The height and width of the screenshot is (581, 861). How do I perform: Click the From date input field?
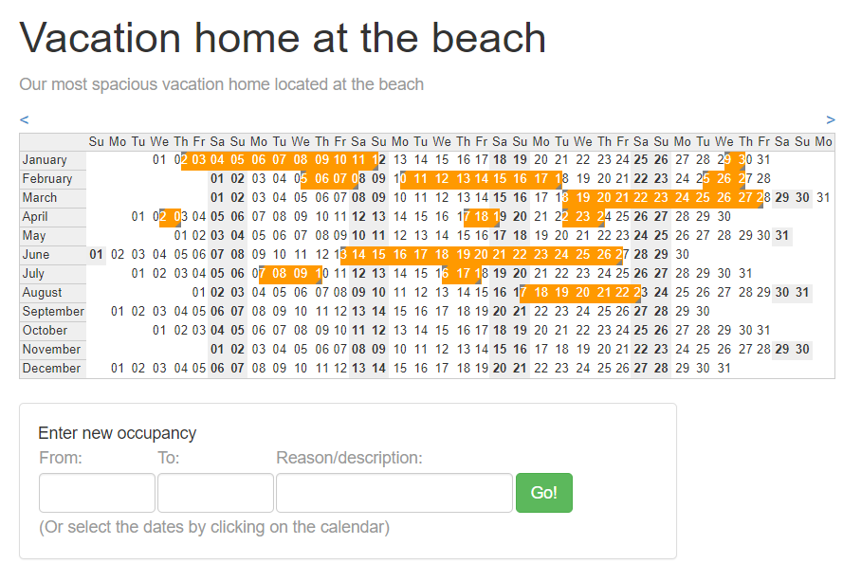97,493
